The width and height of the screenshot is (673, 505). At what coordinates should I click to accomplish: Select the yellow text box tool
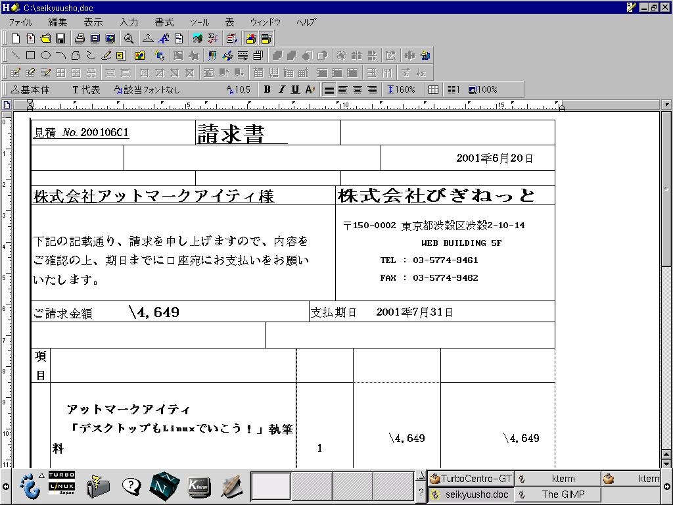[x=121, y=55]
